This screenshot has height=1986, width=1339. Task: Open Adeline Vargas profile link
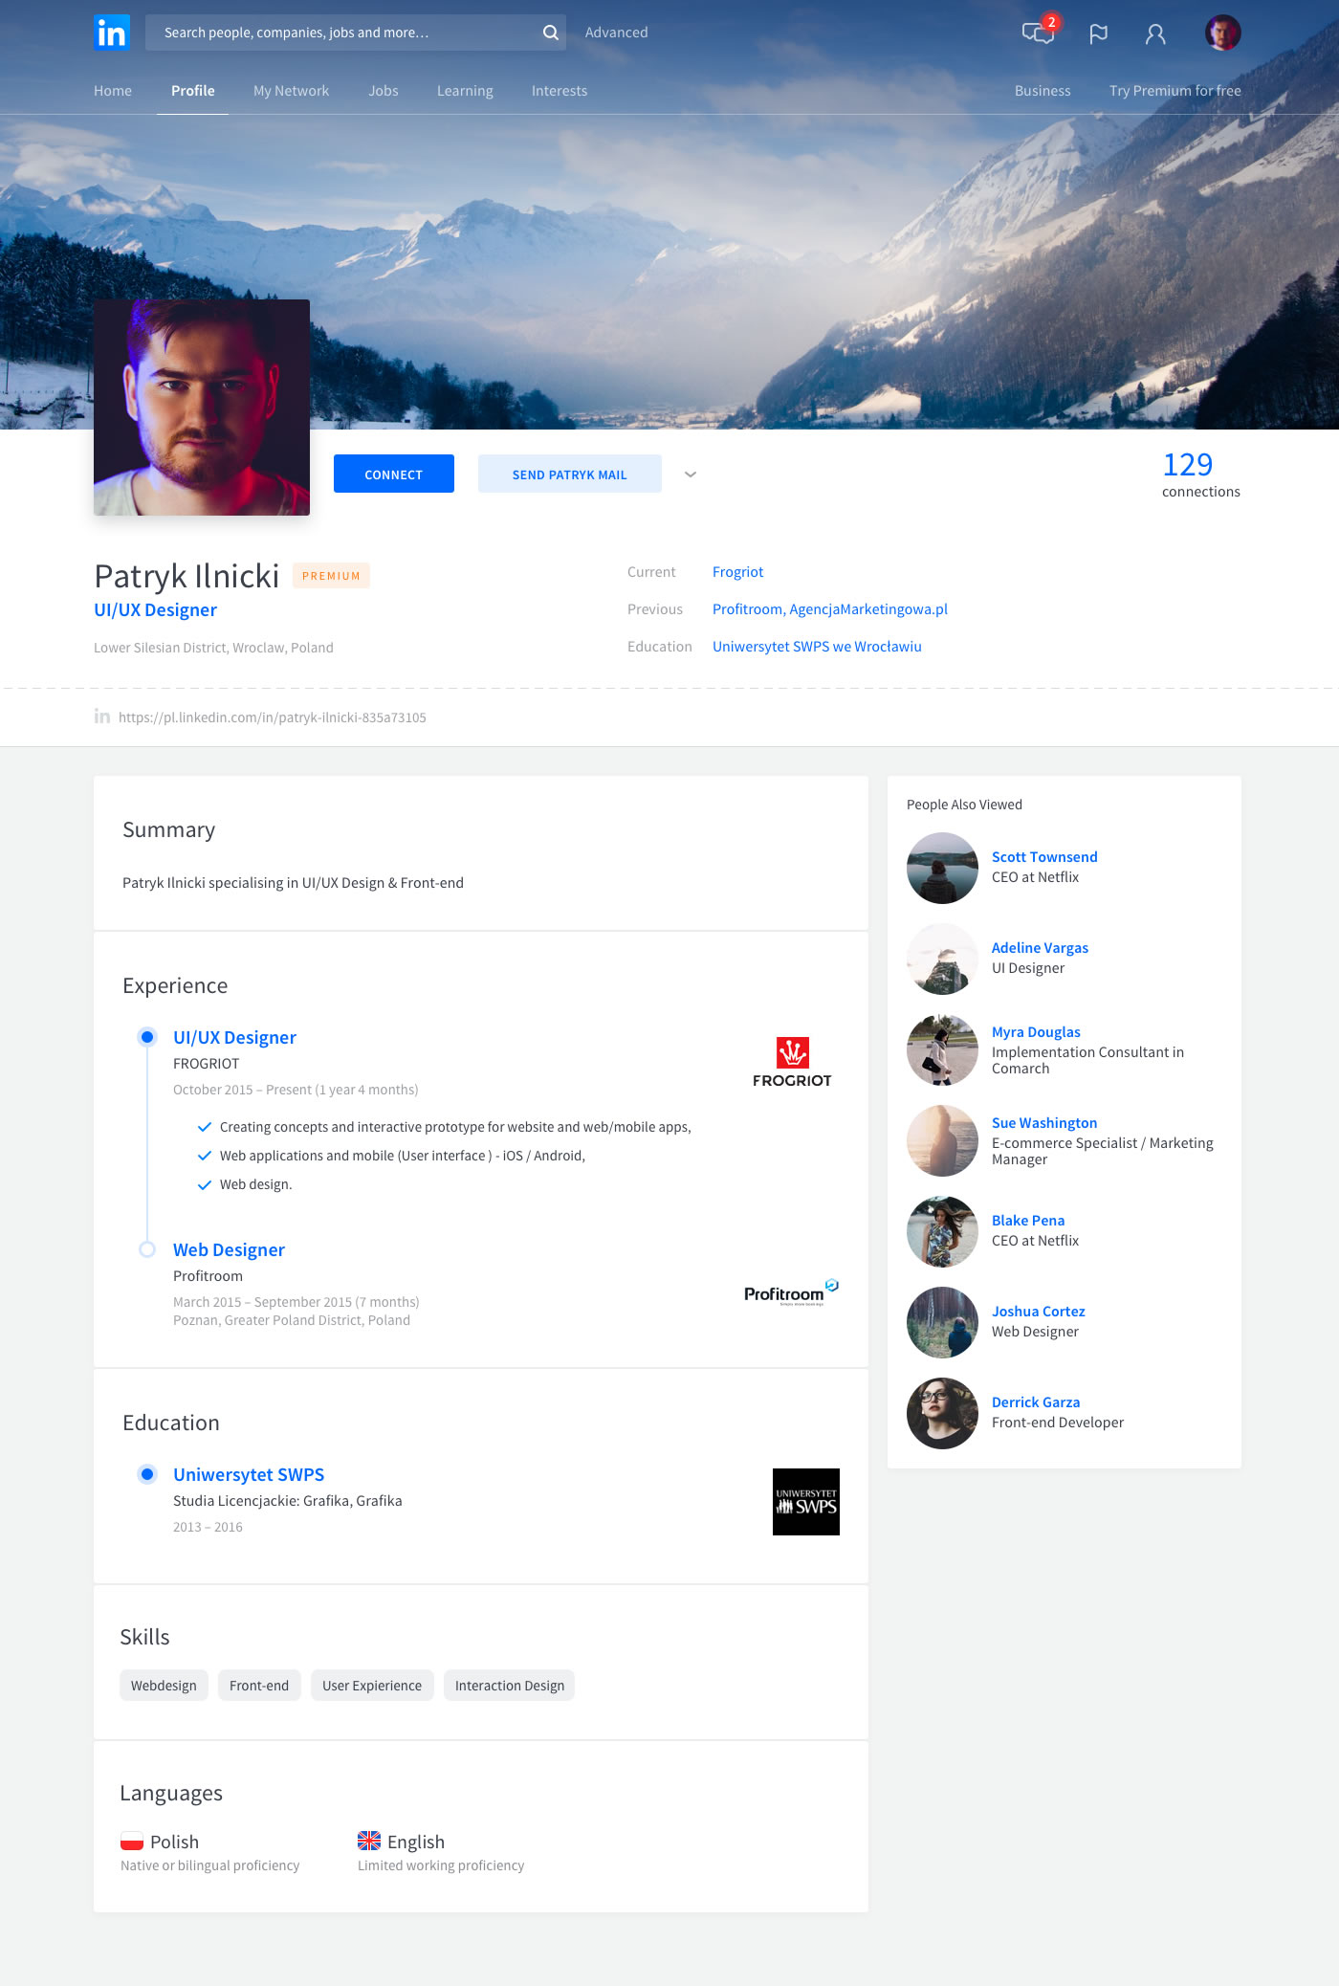[x=1040, y=948]
